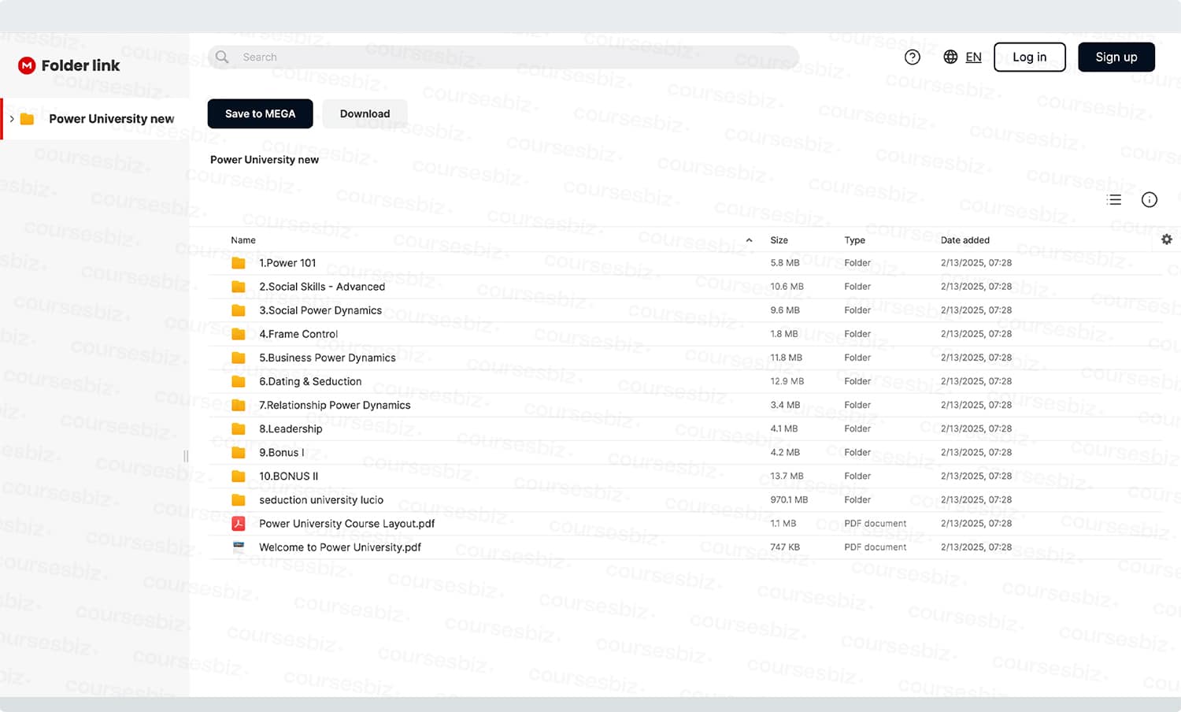Sort by Date added column header

point(965,240)
